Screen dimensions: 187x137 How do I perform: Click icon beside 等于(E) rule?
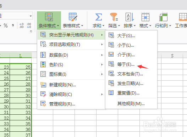click(x=111, y=64)
